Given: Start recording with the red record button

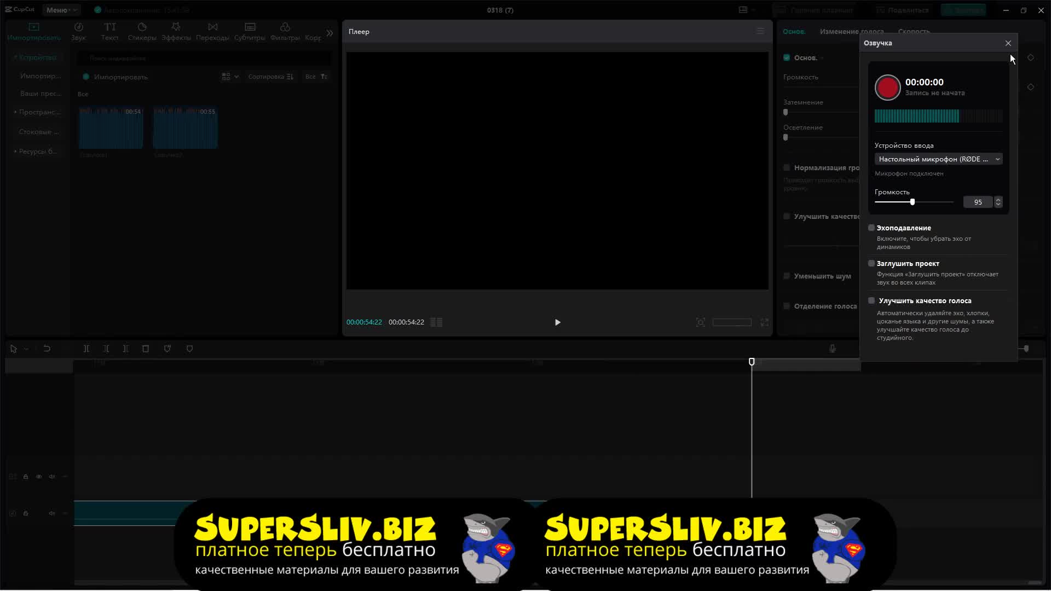Looking at the screenshot, I should coord(887,88).
